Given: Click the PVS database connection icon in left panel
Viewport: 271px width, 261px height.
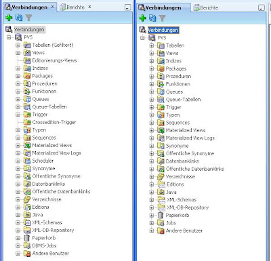Looking at the screenshot, I should tap(18, 37).
